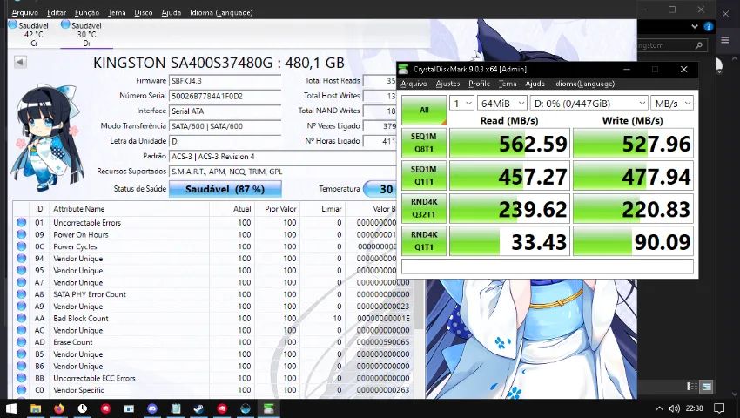
Task: Open the test count dropdown showing 1
Action: tap(461, 103)
